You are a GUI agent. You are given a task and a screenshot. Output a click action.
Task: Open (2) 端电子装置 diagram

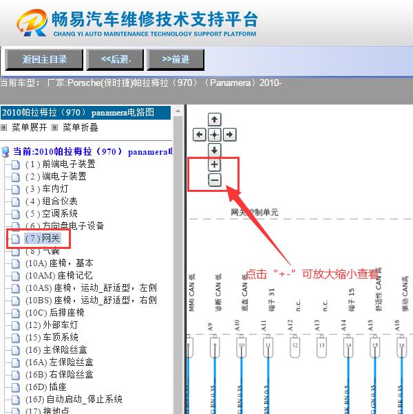[56, 177]
